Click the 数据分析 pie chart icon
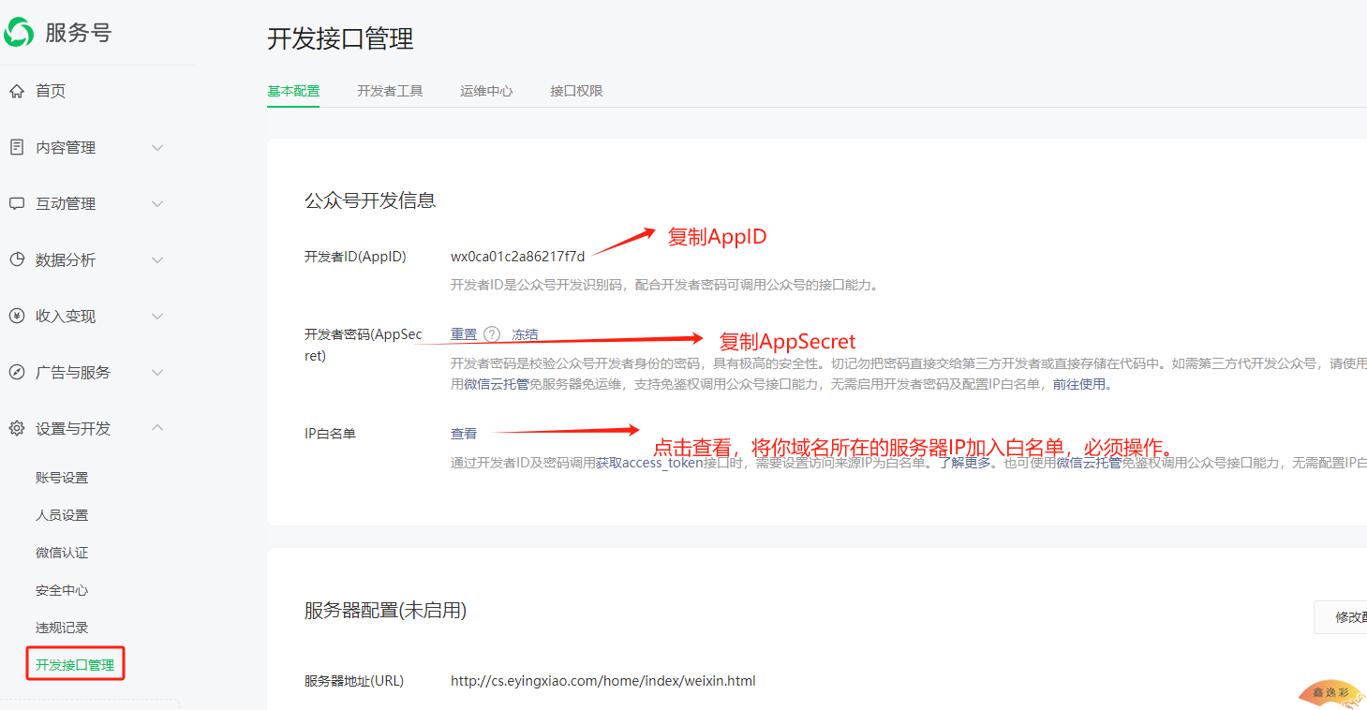 coord(16,259)
